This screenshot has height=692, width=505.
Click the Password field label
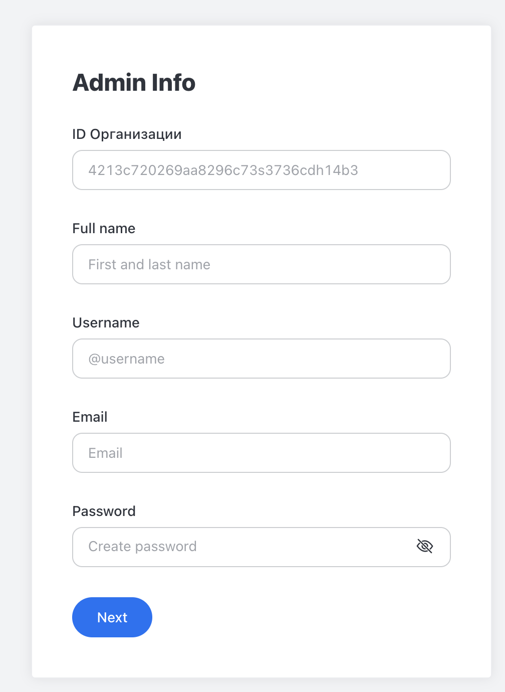tap(104, 511)
